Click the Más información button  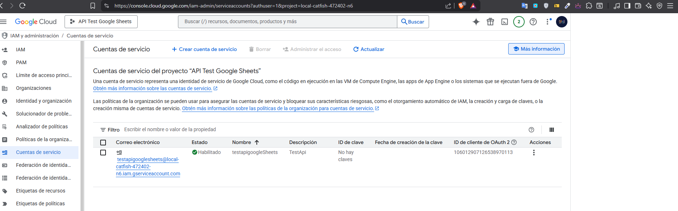tap(536, 49)
